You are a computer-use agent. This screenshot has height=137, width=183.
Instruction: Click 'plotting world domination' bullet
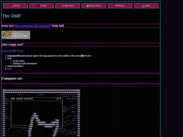pos(25,64)
